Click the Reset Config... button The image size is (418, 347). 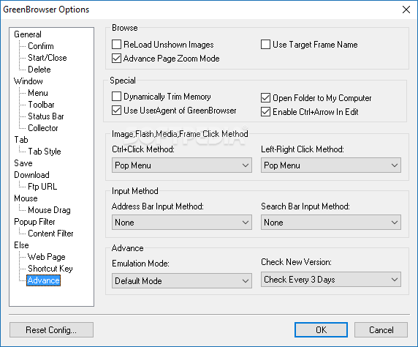point(51,330)
